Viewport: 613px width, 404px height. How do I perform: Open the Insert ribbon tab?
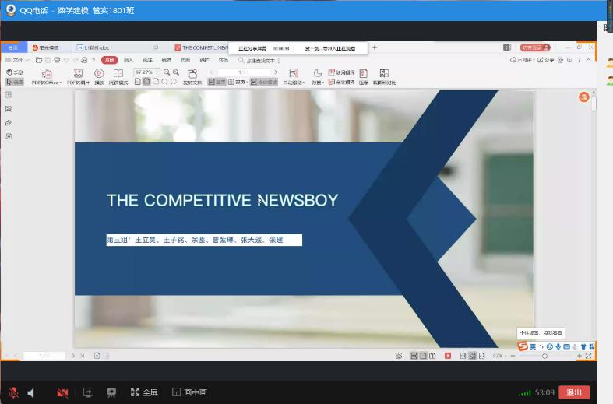tap(128, 60)
